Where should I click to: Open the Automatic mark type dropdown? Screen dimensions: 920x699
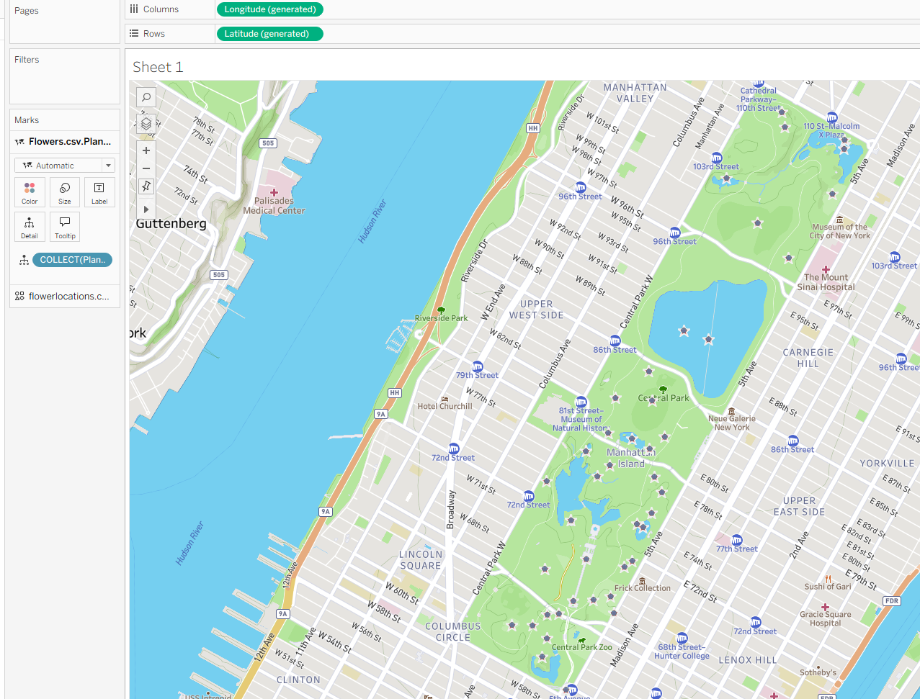click(x=65, y=166)
